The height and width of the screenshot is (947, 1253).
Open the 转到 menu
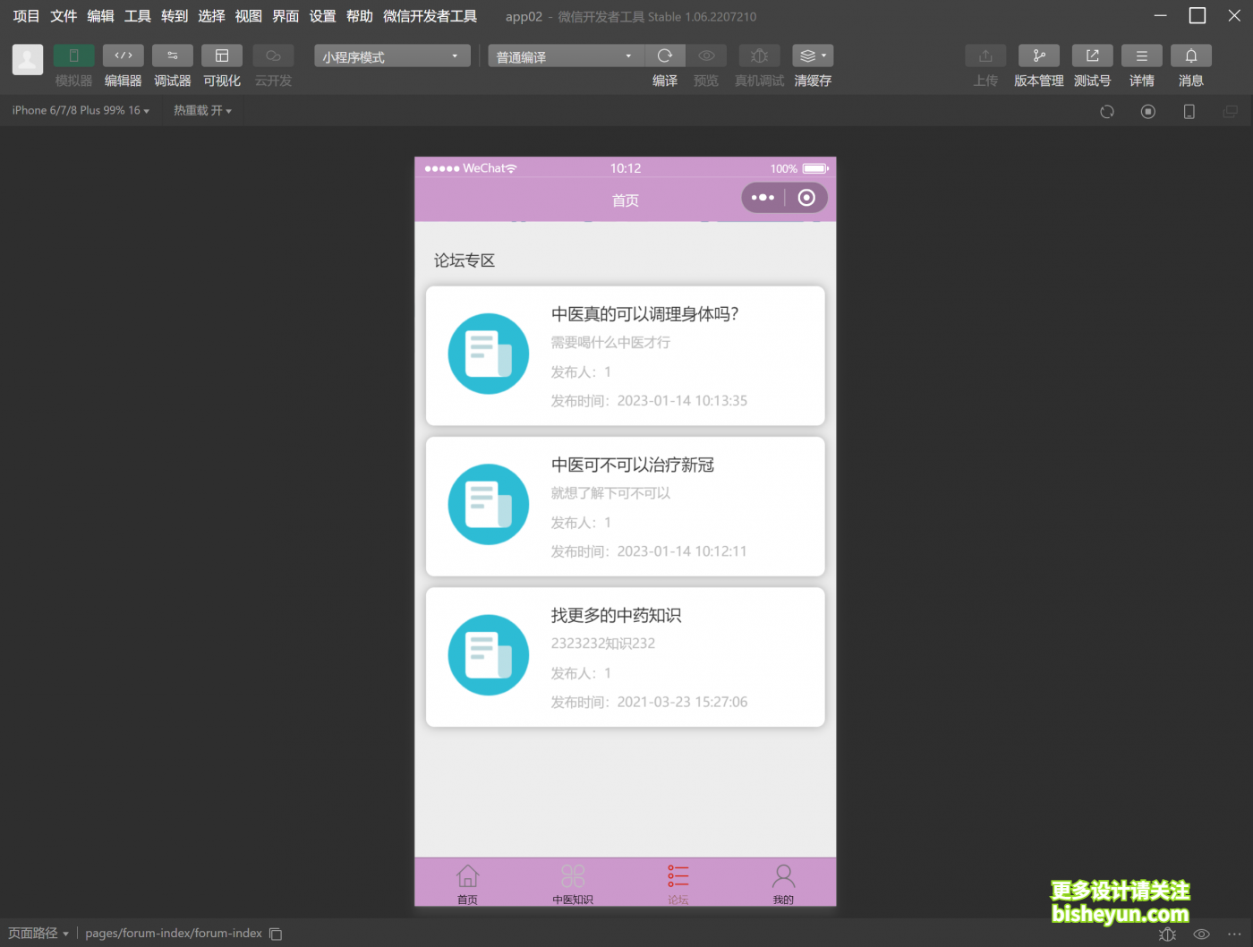(x=175, y=16)
